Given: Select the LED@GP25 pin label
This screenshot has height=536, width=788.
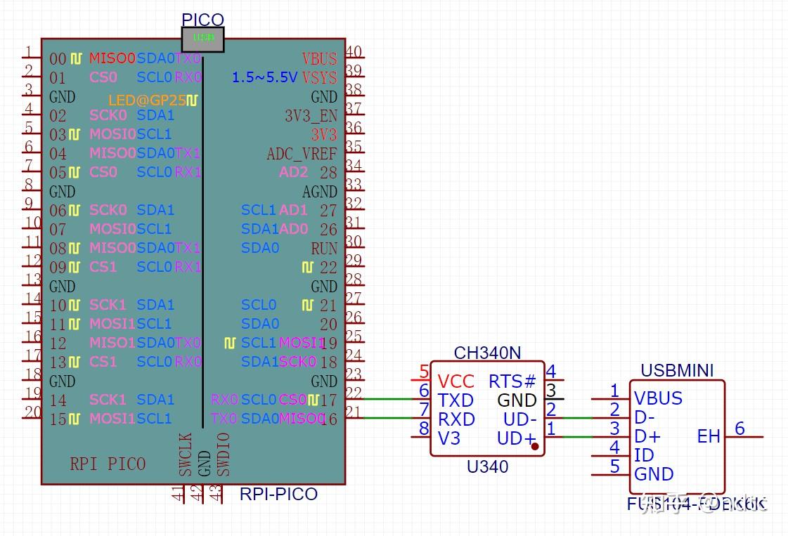Looking at the screenshot, I should 148,100.
